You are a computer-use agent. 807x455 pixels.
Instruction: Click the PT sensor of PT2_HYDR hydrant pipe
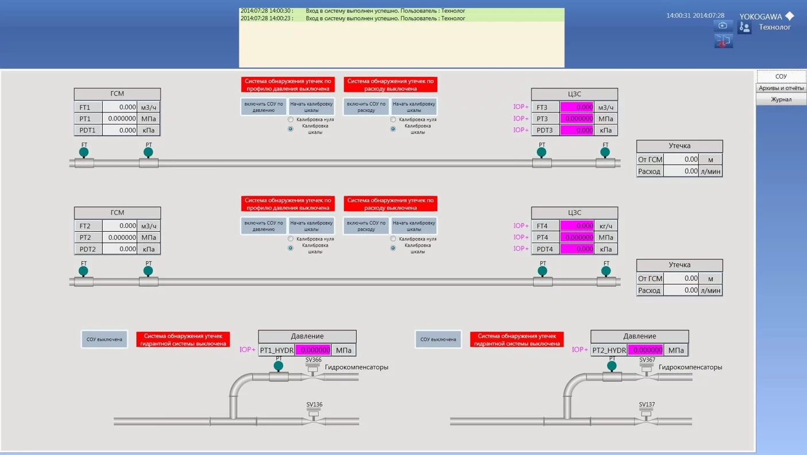click(x=612, y=365)
